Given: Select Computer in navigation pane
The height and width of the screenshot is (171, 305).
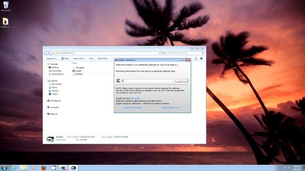Looking at the screenshot, I should click(53, 107).
